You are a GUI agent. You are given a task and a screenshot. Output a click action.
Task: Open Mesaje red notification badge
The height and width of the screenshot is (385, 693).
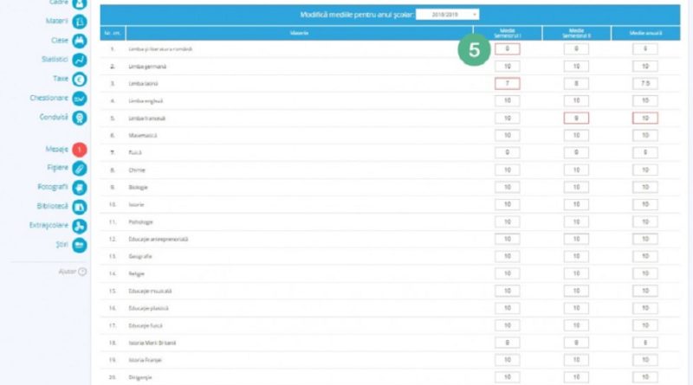[x=80, y=150]
